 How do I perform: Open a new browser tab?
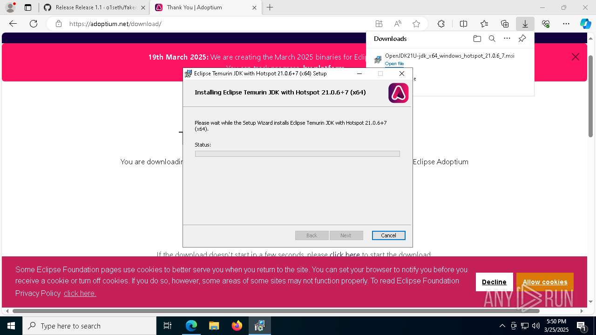[x=270, y=7]
